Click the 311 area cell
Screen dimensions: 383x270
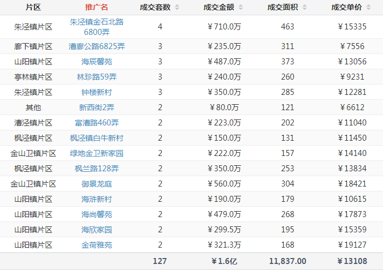287,46
